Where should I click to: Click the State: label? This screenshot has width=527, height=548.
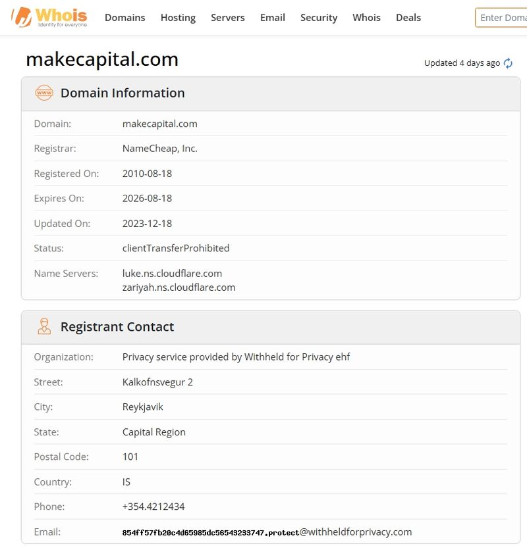[47, 432]
